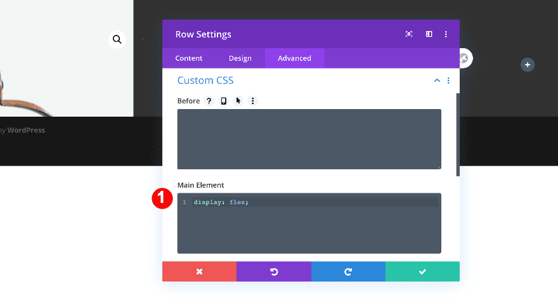Image resolution: width=558 pixels, height=298 pixels.
Task: Open Row Settings more options menu
Action: click(446, 34)
